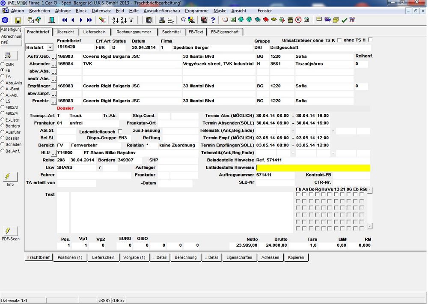Screen dimensions: 428x304
Task: Open the Hinfahrt dropdown
Action: (50, 47)
